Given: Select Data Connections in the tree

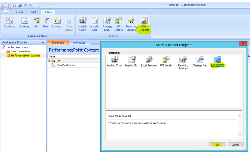Looking at the screenshot, I should coord(21,52).
